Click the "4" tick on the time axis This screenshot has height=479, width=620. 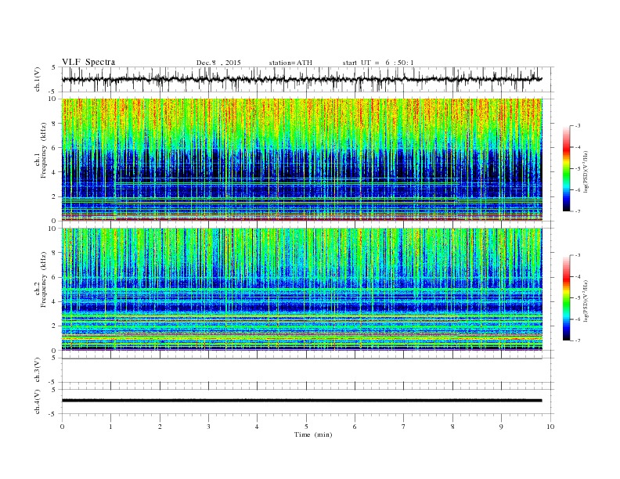click(x=257, y=427)
